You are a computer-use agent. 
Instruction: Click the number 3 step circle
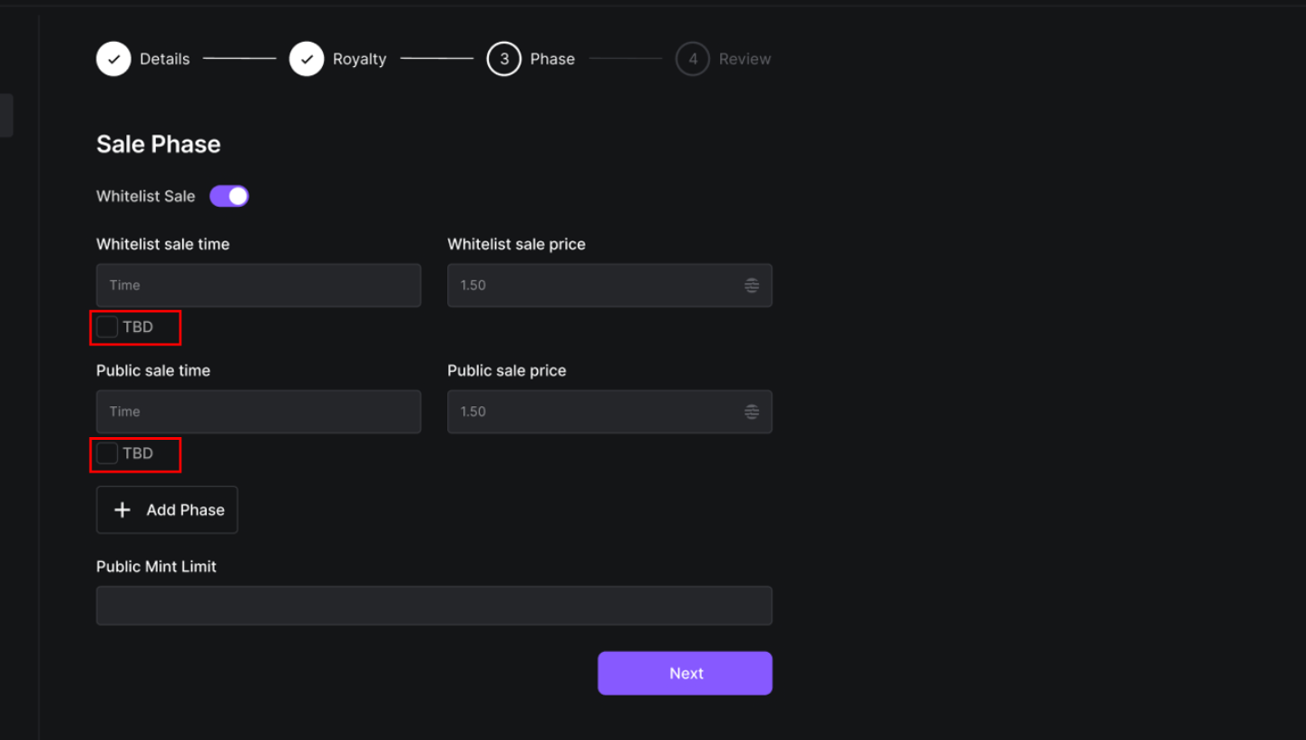(x=503, y=59)
